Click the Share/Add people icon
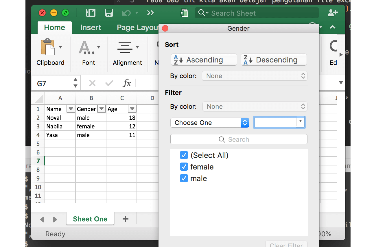The image size is (376, 247). click(x=333, y=13)
